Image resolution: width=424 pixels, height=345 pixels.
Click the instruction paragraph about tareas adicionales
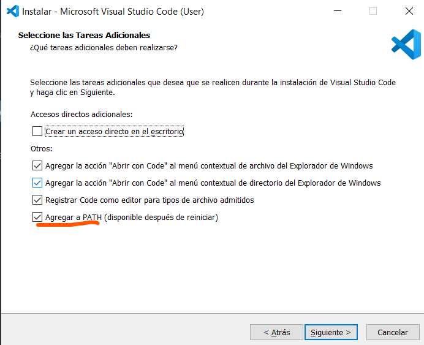coord(213,88)
